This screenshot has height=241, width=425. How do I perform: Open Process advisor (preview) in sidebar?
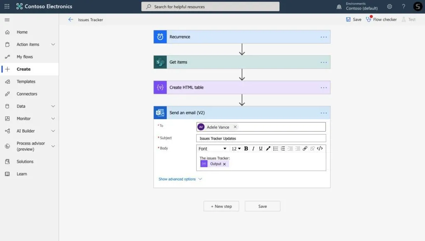click(31, 146)
